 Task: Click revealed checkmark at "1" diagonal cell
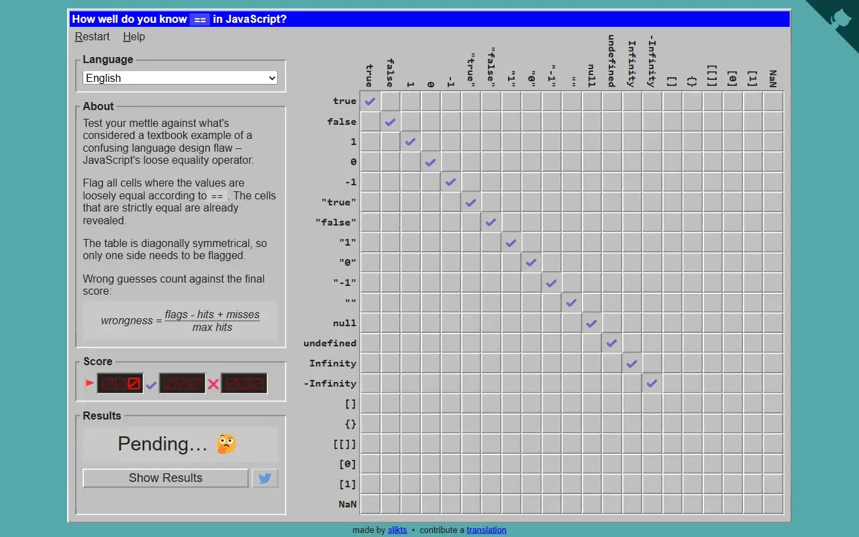[x=511, y=242]
